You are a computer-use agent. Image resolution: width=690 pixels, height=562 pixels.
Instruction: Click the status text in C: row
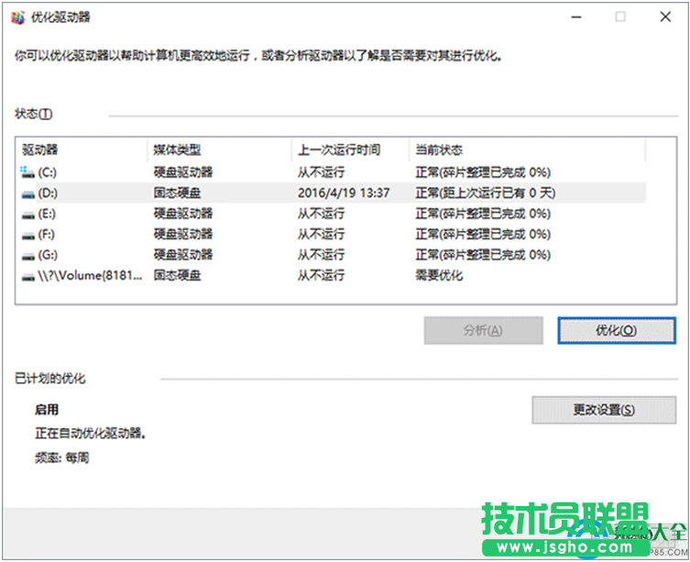[x=483, y=172]
